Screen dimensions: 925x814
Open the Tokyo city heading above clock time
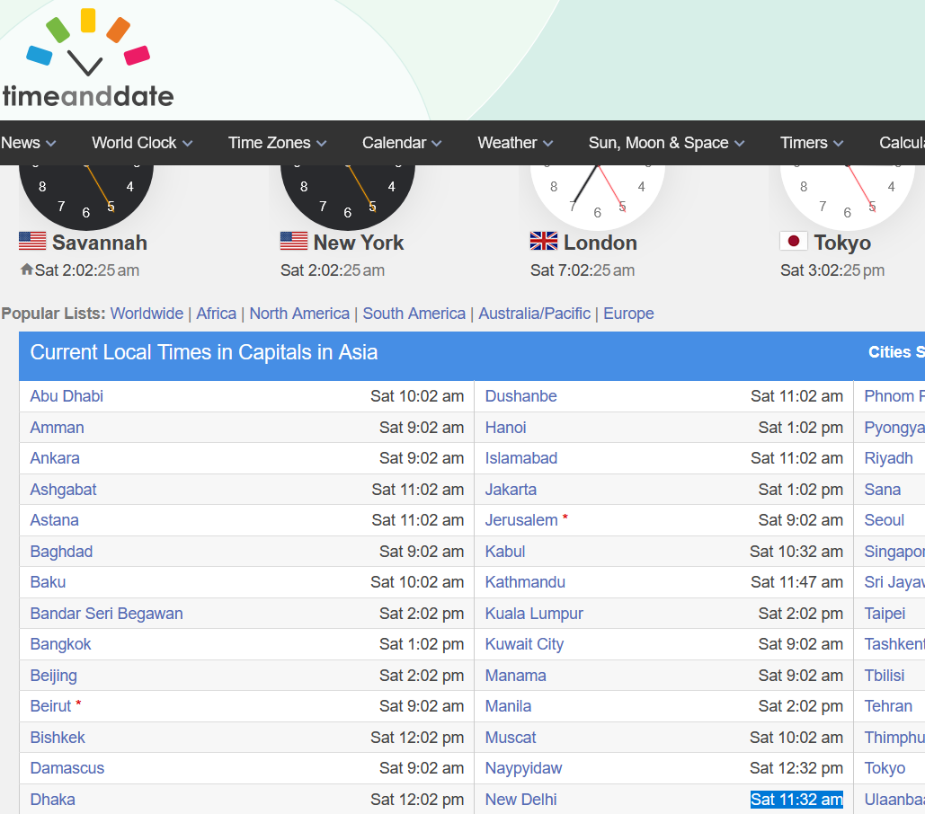[x=842, y=243]
